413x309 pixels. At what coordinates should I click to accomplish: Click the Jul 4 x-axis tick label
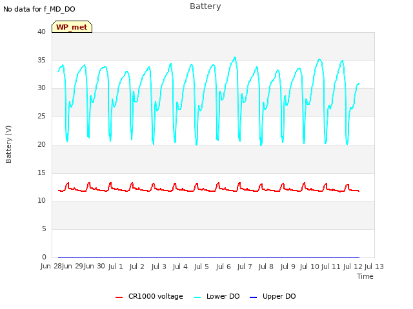180,267
